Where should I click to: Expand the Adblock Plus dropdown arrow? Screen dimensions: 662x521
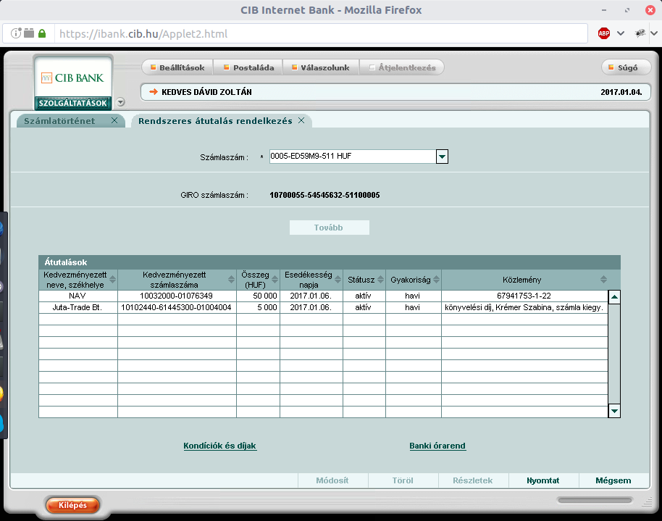coord(620,33)
